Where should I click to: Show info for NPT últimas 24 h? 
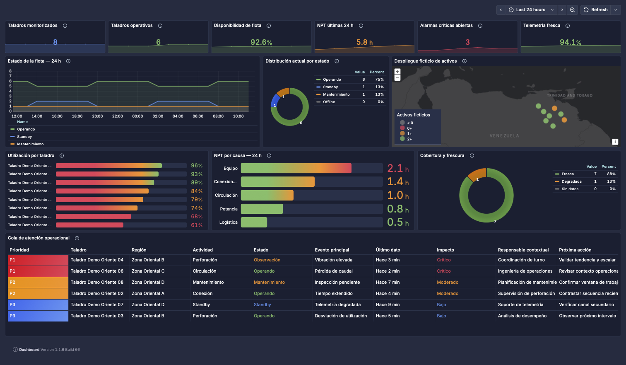(x=361, y=26)
